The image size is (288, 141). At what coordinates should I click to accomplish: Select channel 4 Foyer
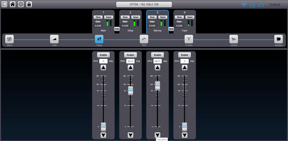pos(190,17)
